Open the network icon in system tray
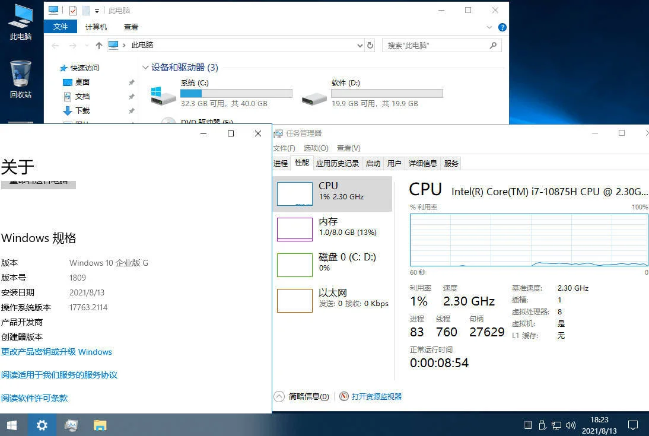The height and width of the screenshot is (436, 649). [x=556, y=425]
